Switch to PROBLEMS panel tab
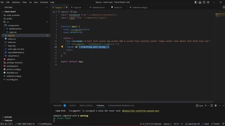This screenshot has width=225, height=126. point(58,106)
